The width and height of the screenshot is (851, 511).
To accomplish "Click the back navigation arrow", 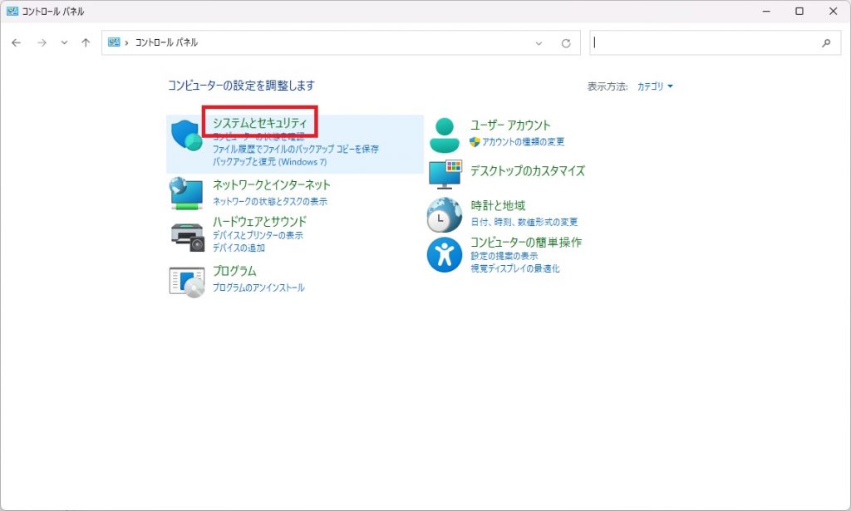I will click(17, 43).
